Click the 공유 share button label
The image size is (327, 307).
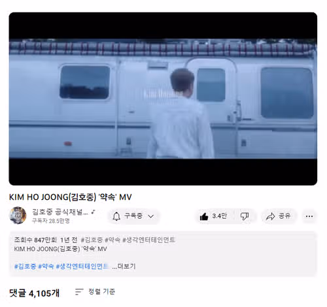(x=284, y=216)
